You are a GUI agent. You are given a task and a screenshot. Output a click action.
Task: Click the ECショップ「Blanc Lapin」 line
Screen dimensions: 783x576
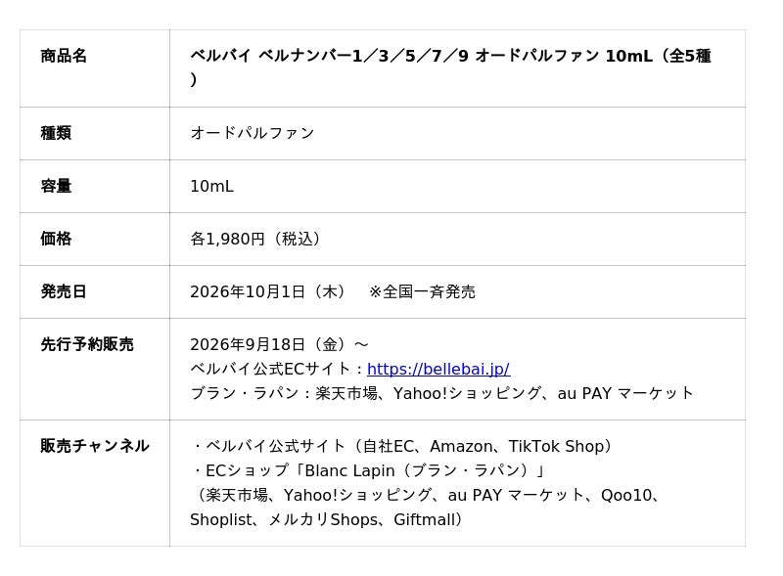(368, 470)
